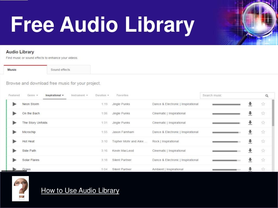Select The Story Unfolds title
Viewport: 278px width, 208px height.
pos(35,123)
